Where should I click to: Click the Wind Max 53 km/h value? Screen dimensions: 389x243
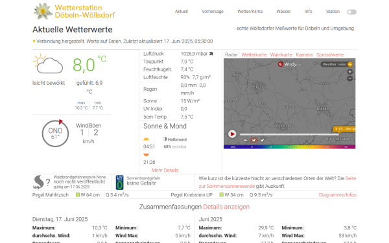pos(348,236)
